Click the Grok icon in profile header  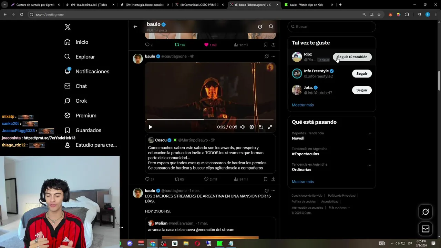click(x=260, y=27)
